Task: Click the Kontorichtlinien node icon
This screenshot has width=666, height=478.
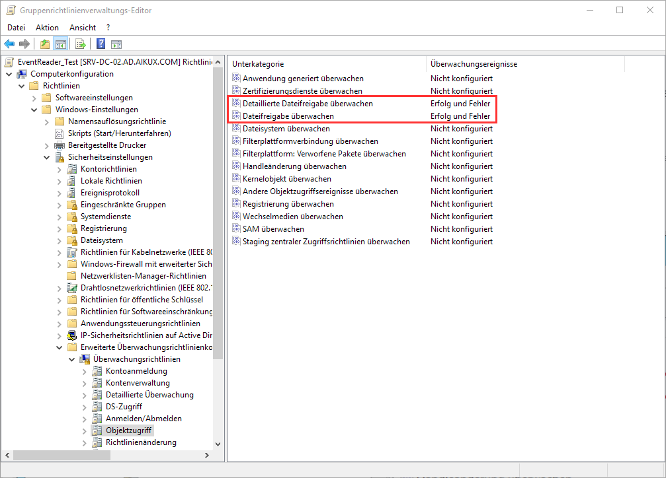Action: [x=72, y=169]
